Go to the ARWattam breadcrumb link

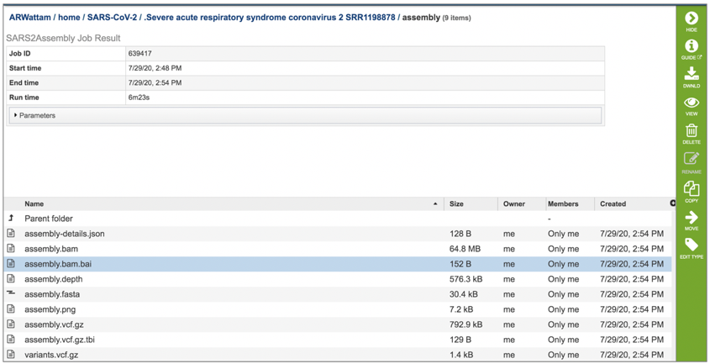click(30, 18)
